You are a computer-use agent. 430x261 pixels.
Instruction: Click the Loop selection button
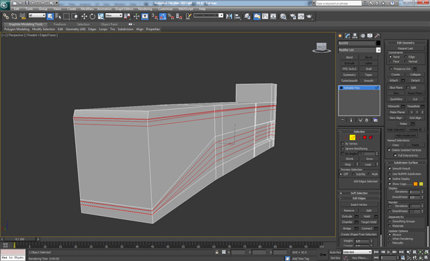click(368, 164)
